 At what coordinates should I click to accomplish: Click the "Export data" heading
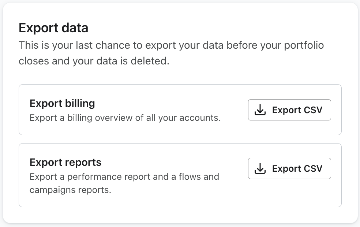(x=53, y=28)
